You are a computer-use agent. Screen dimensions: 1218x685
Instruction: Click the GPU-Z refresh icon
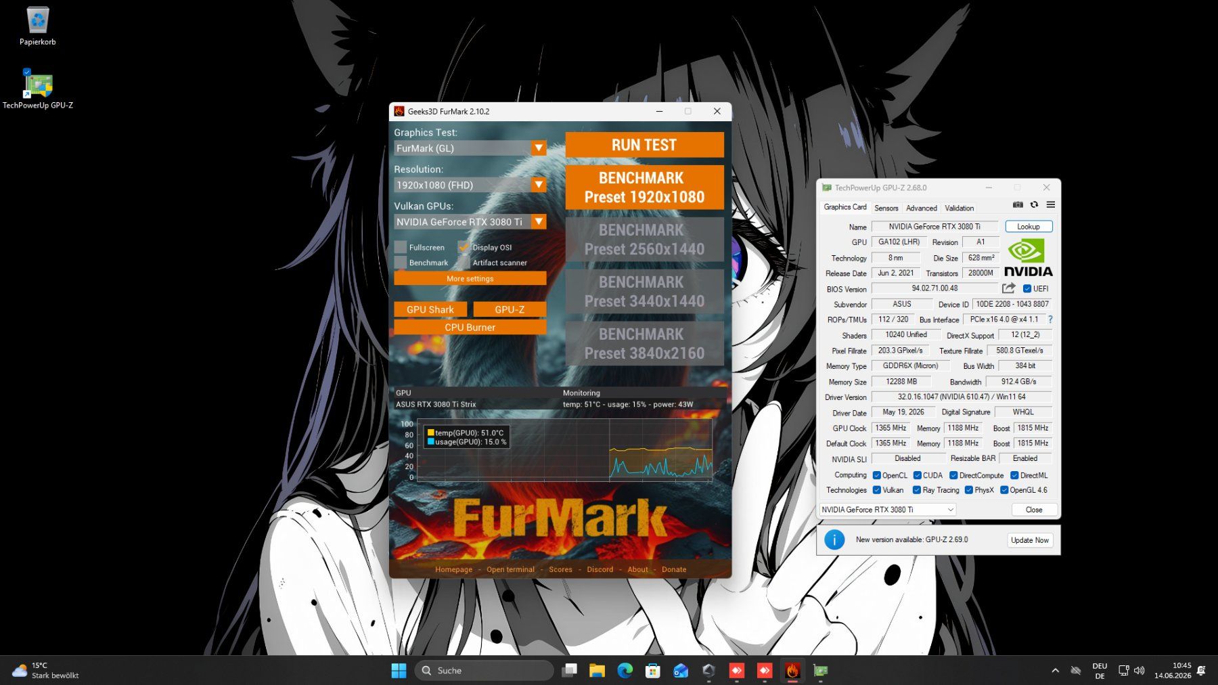1034,204
